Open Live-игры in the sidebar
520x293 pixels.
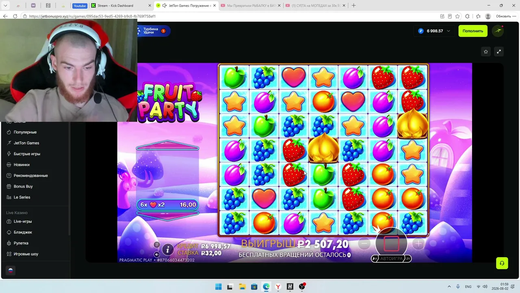[23, 221]
